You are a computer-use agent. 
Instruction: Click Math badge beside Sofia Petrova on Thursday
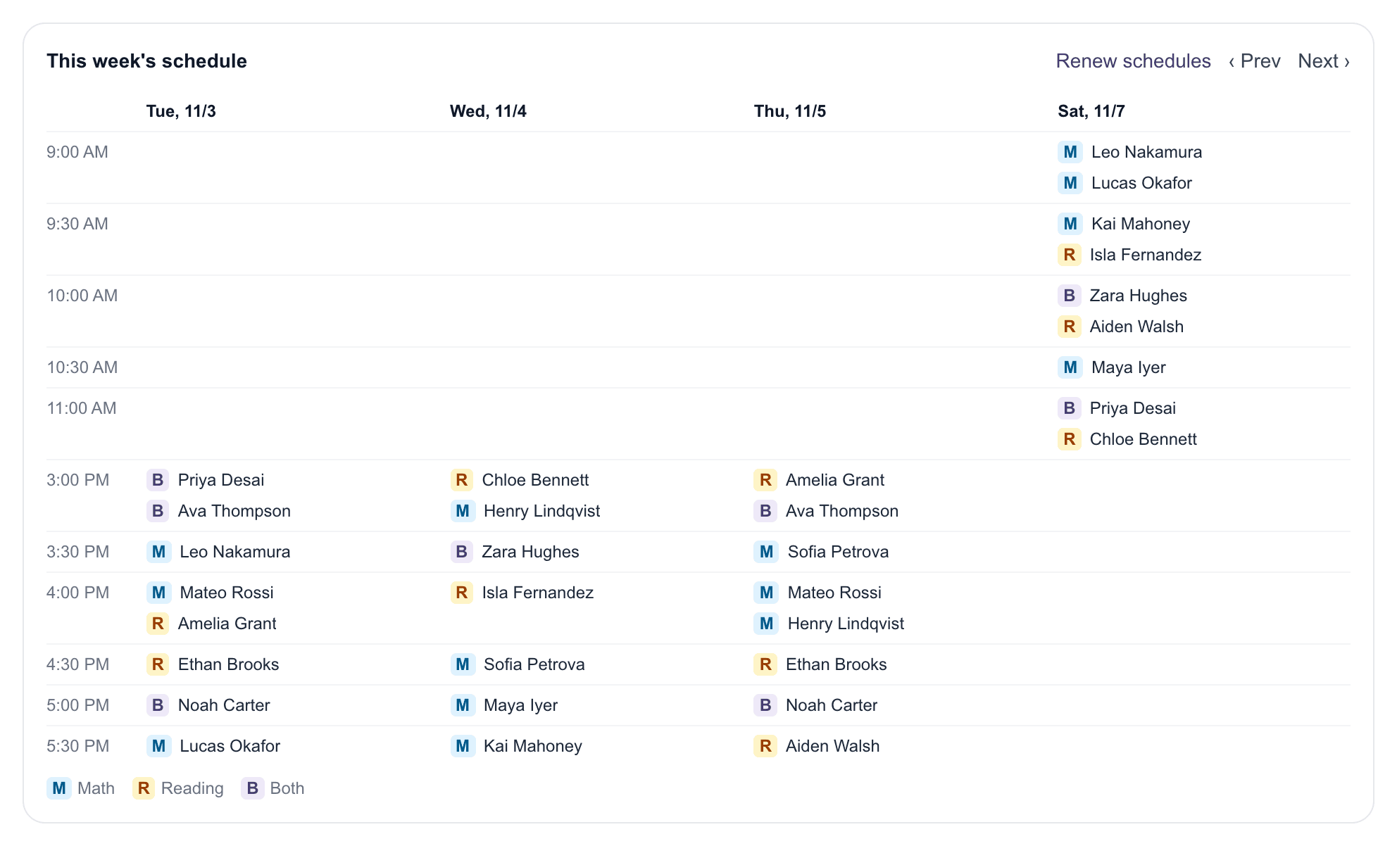[x=766, y=552]
